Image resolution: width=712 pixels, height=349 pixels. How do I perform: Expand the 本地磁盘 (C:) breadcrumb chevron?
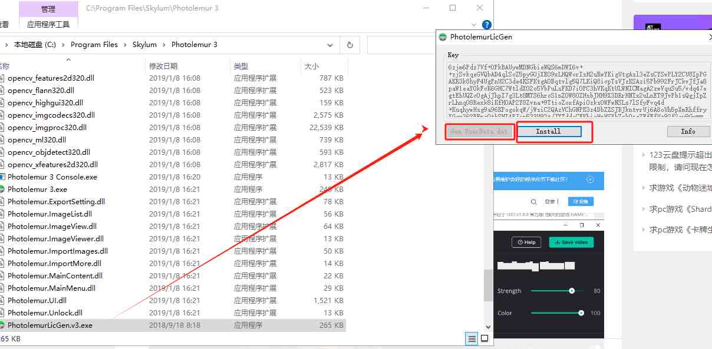63,44
